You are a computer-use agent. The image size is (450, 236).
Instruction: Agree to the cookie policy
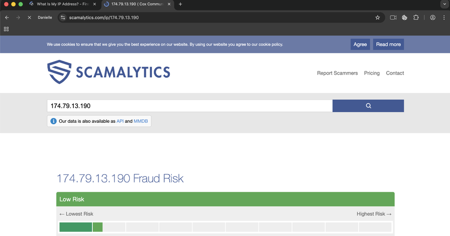pos(360,44)
